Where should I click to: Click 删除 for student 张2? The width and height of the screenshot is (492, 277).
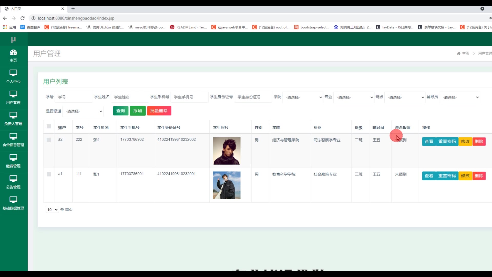(479, 142)
